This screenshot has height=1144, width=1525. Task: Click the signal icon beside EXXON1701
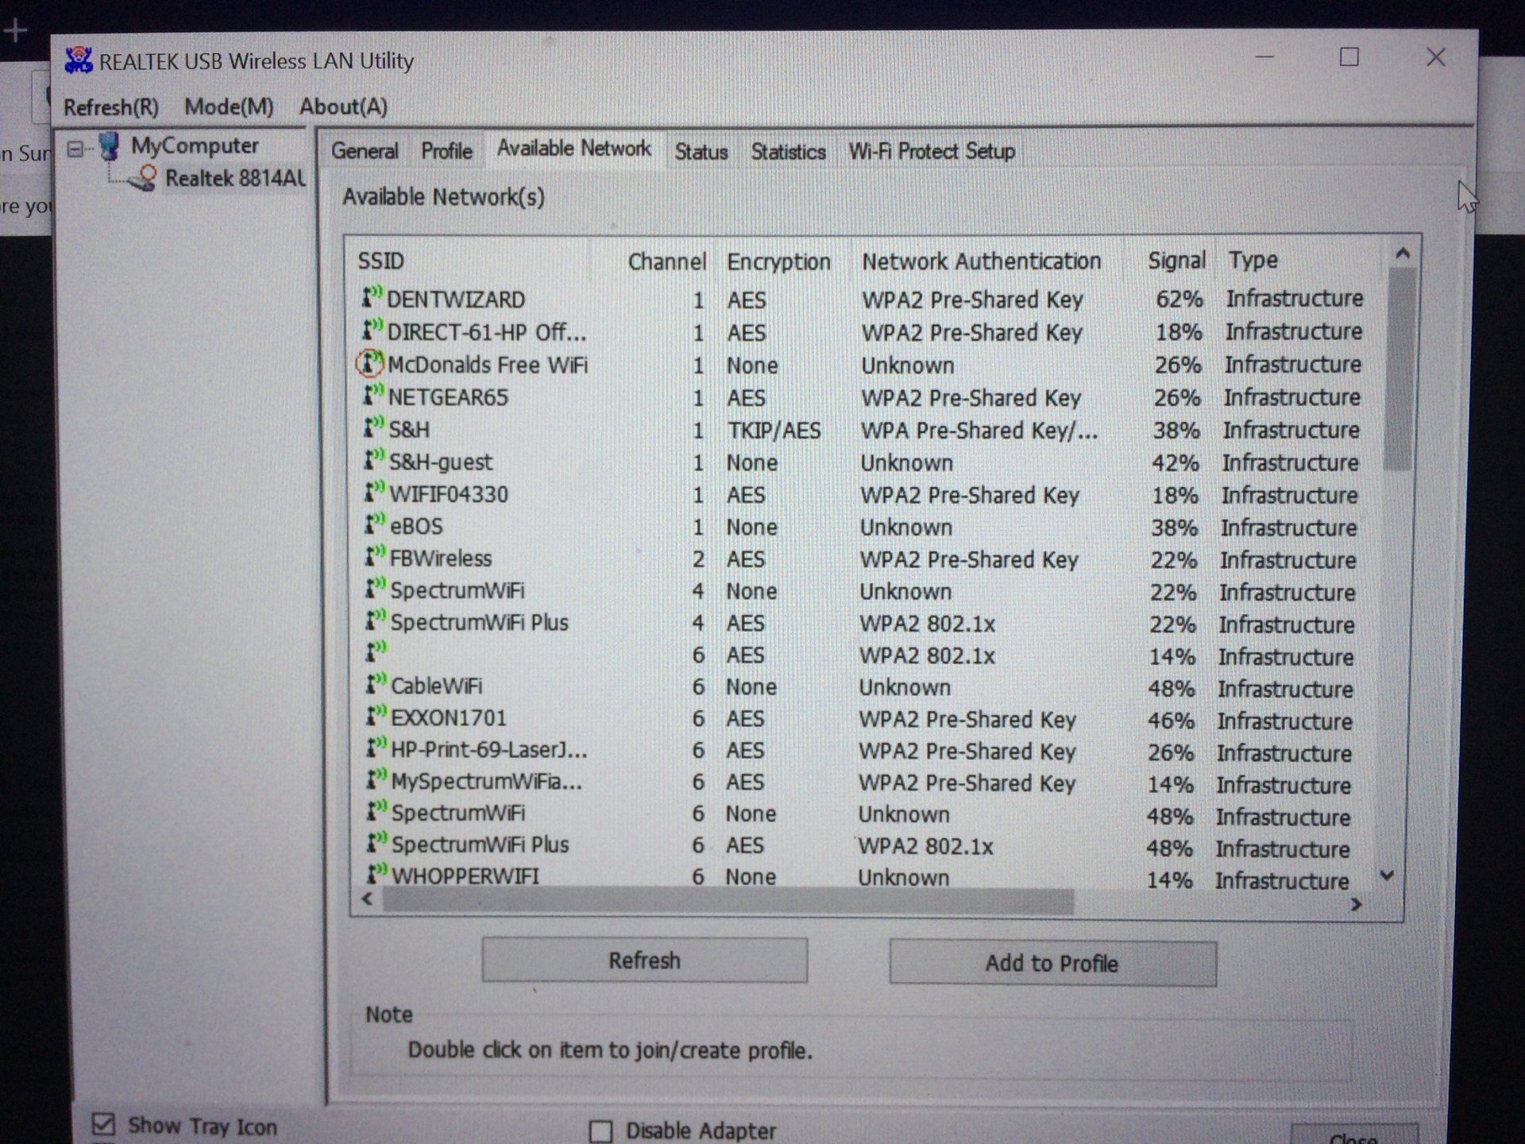pos(376,717)
